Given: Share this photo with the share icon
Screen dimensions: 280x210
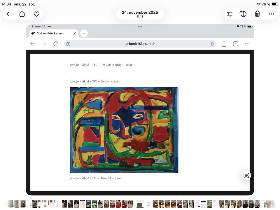Looking at the screenshot, I should point(22,14).
